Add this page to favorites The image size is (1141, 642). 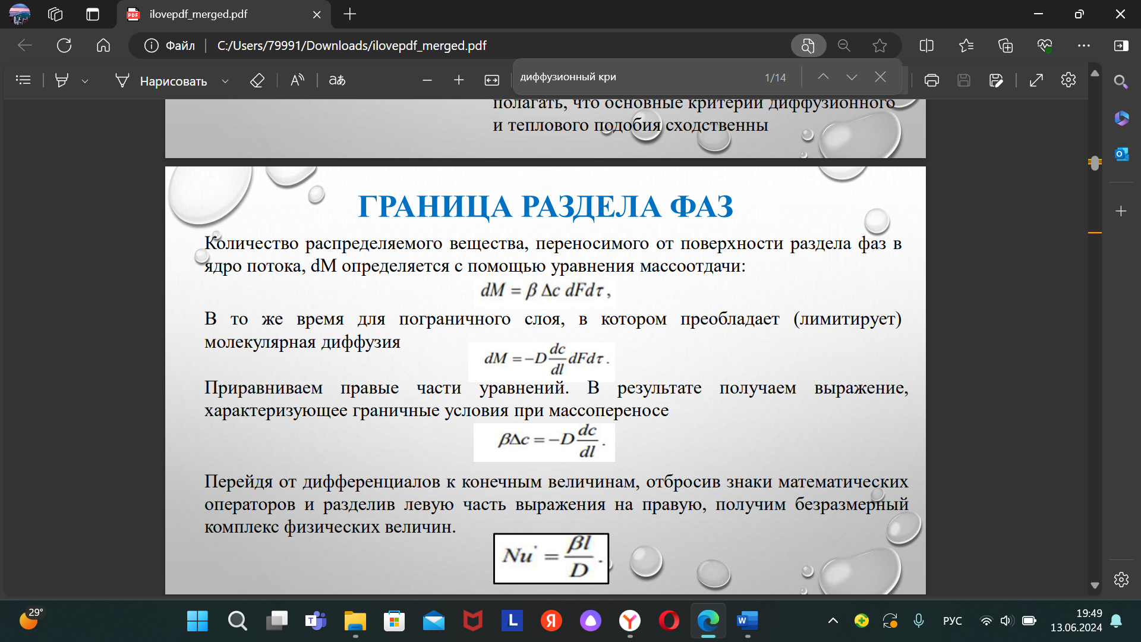880,46
